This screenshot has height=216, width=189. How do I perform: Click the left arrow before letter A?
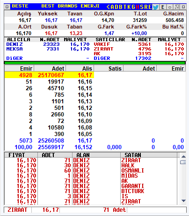pyautogui.click(x=108, y=7)
